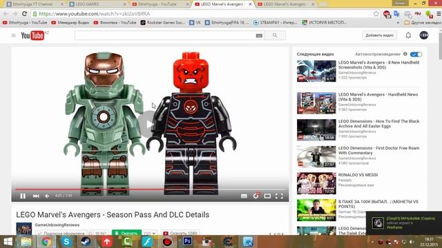Disable the autoplay switch
The width and height of the screenshot is (442, 248).
(x=416, y=54)
